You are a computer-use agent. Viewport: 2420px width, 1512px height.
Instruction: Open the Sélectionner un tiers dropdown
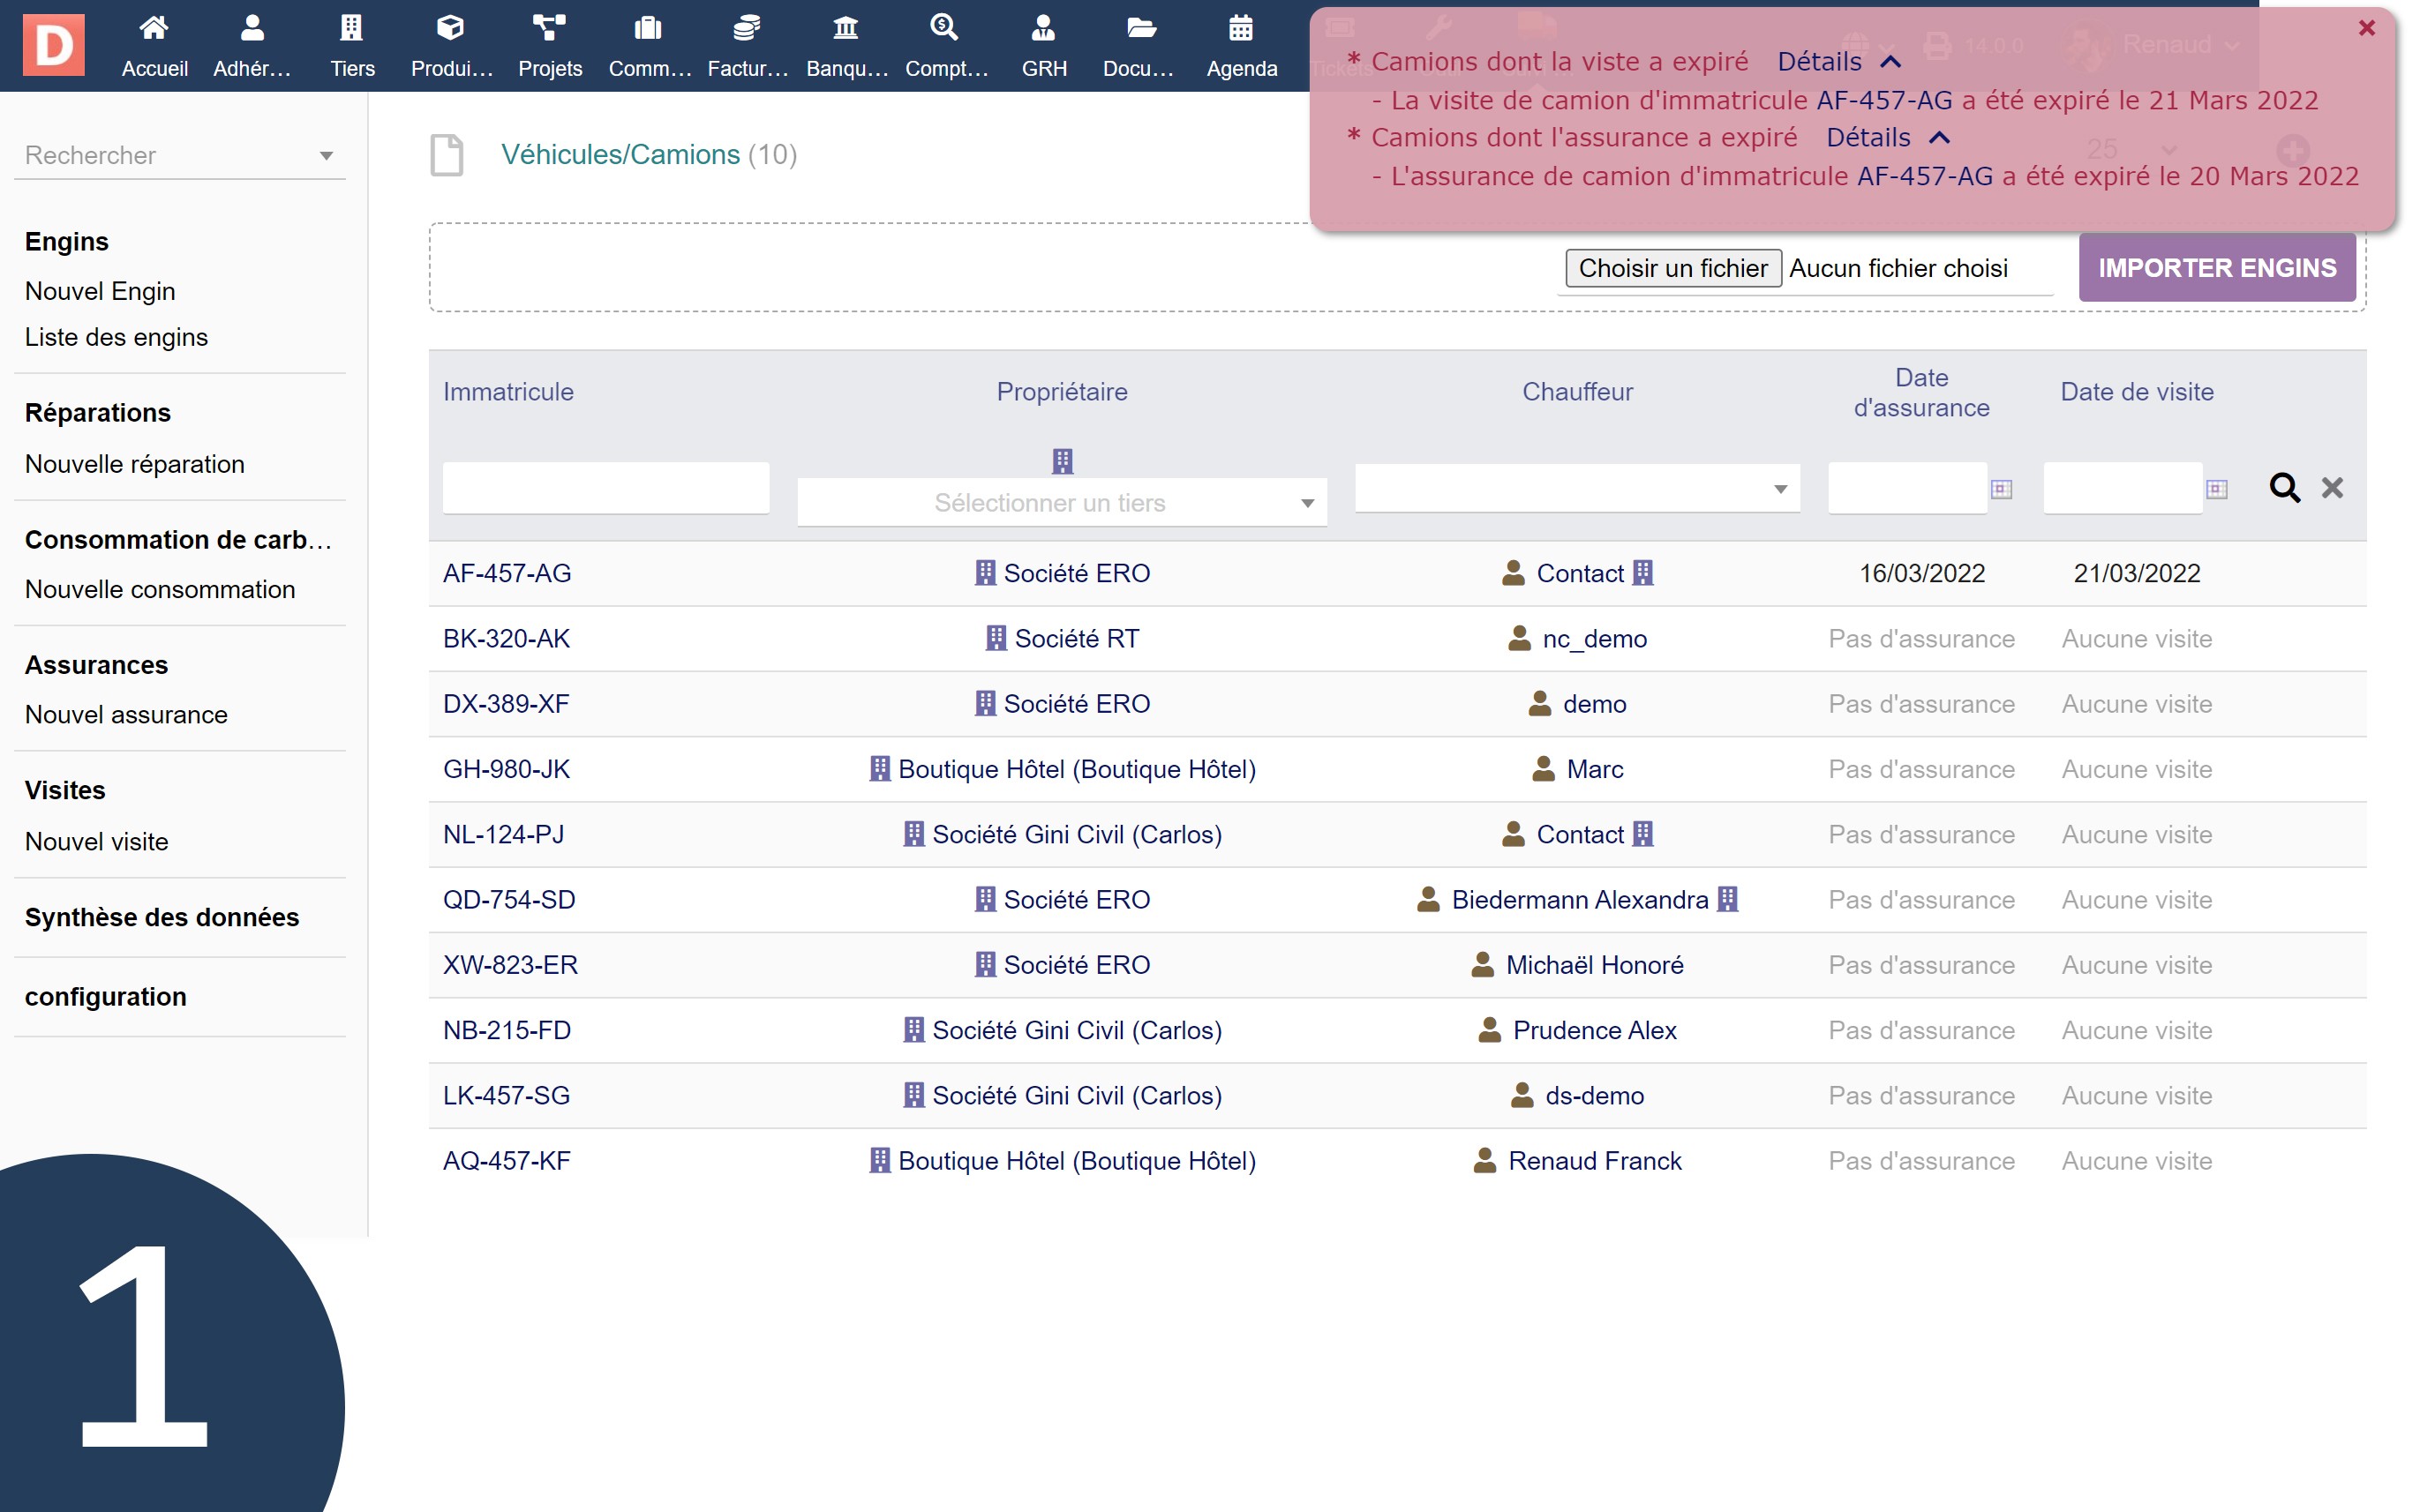(1062, 503)
